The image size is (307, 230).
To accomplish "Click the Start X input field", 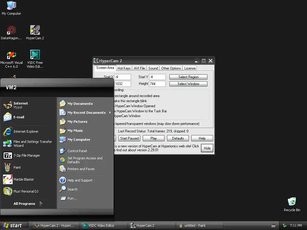I will [x=123, y=77].
